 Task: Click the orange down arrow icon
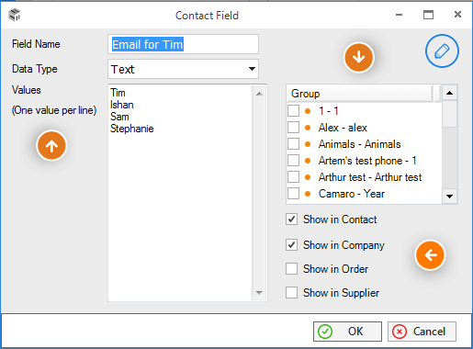[359, 58]
